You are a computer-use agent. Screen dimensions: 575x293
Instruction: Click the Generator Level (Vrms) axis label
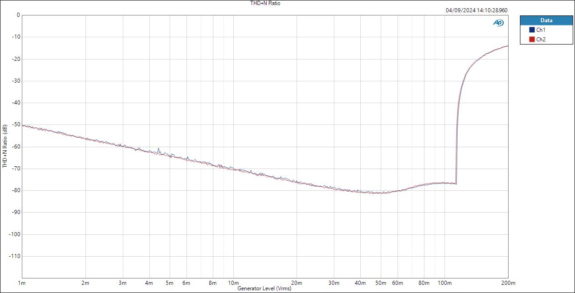click(265, 288)
